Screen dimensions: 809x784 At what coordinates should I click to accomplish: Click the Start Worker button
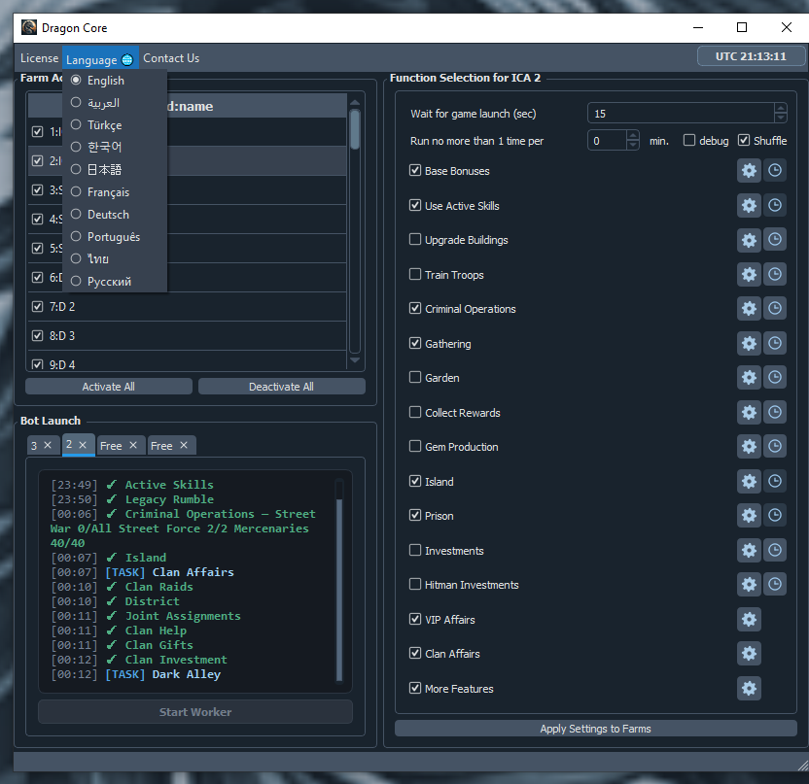click(195, 712)
